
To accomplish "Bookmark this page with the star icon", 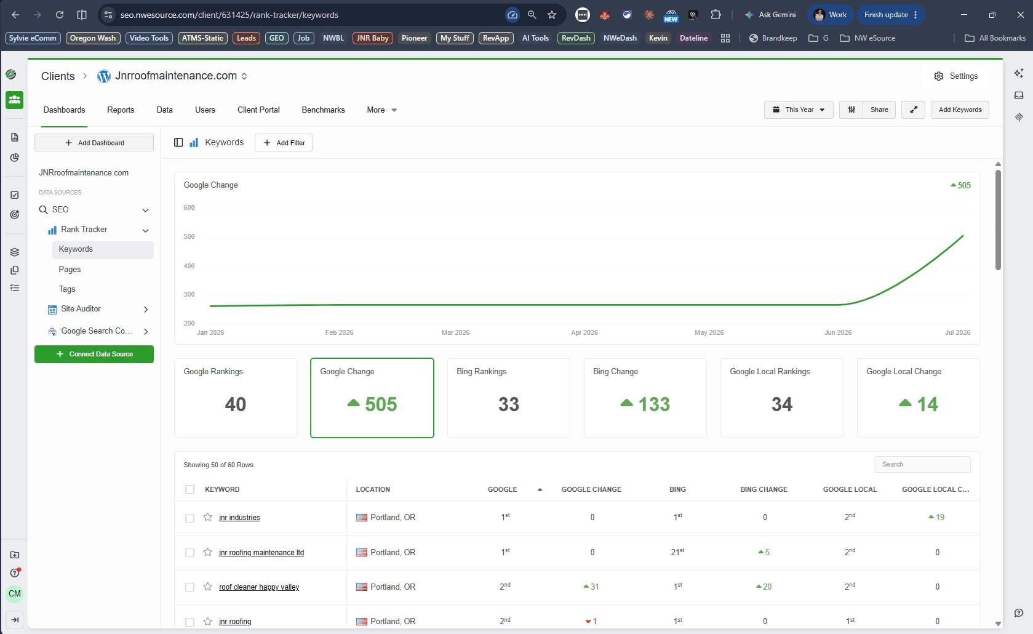I will coord(552,15).
